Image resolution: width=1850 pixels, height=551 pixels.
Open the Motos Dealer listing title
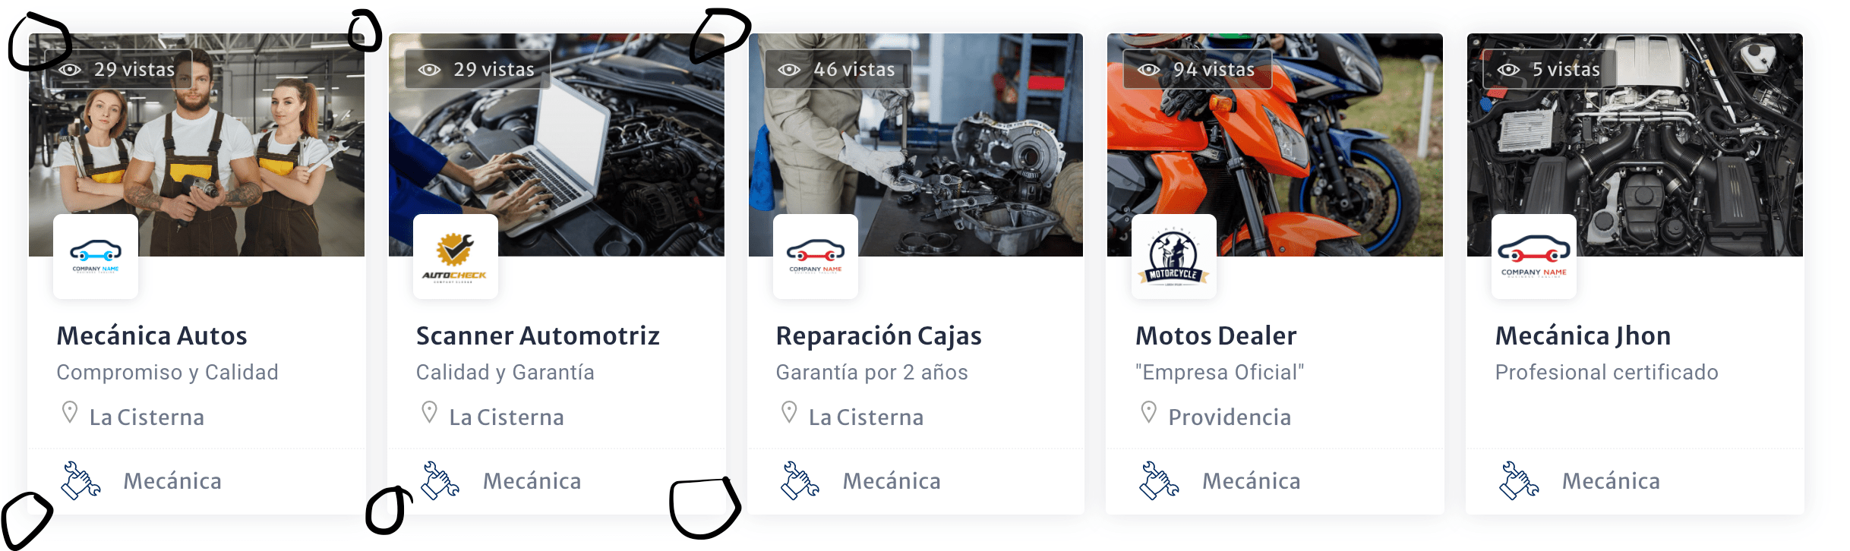1216,335
